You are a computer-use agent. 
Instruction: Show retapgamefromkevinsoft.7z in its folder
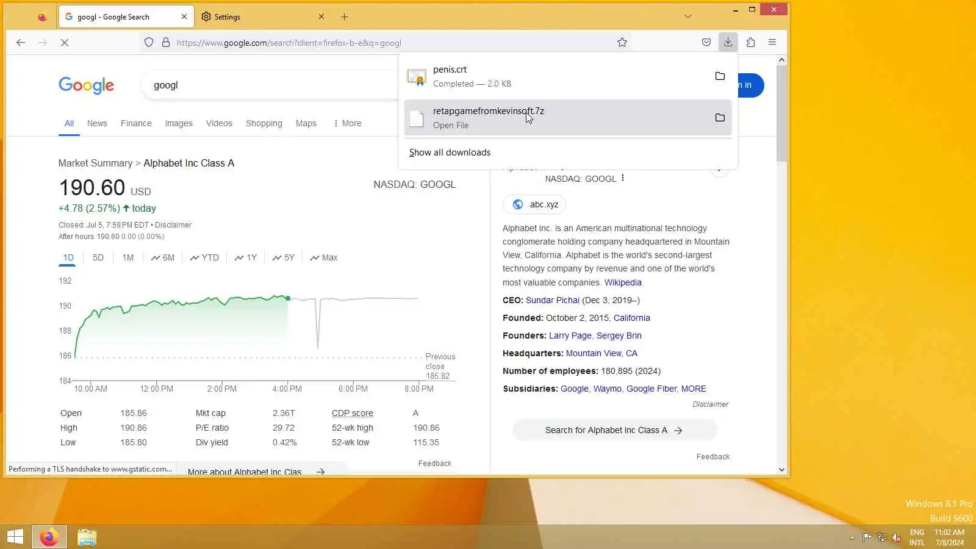720,118
